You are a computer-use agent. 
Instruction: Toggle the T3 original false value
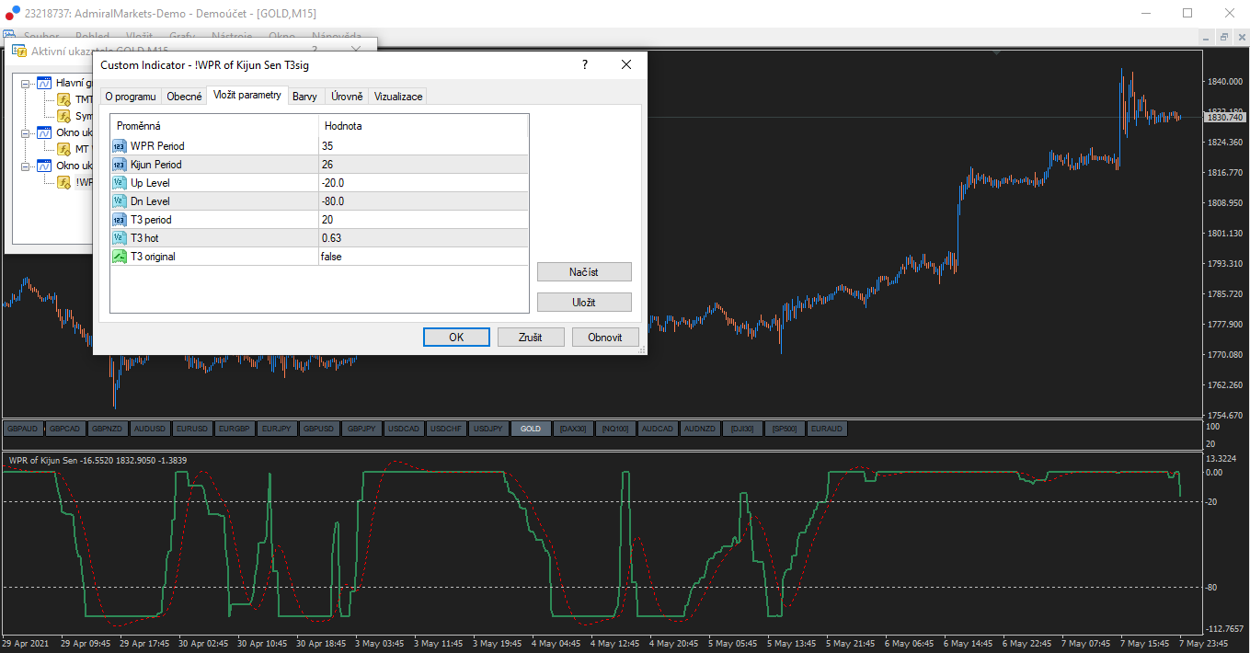(x=331, y=257)
